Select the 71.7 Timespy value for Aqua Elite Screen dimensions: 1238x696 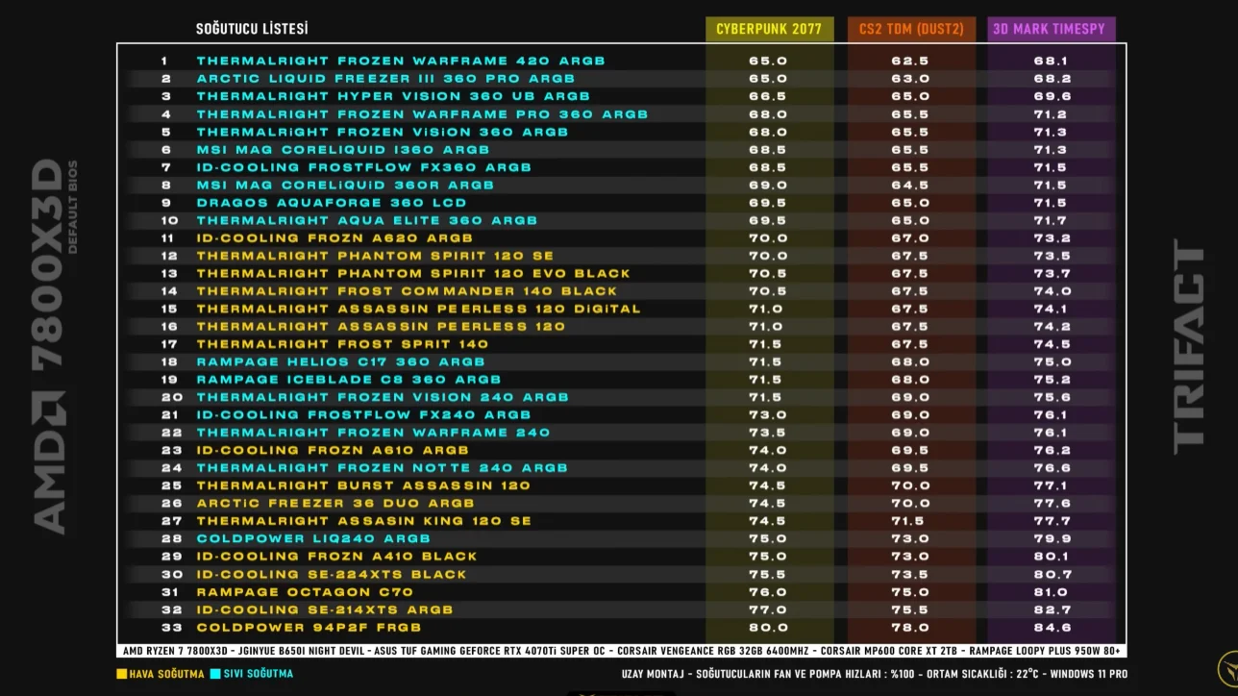1052,220
